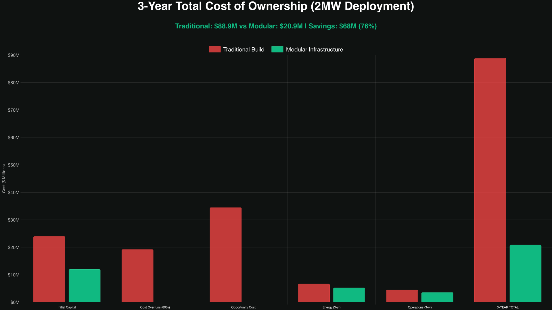Screen dimensions: 552x310
Task: Click the $10M y-axis tick label
Action: point(14,275)
